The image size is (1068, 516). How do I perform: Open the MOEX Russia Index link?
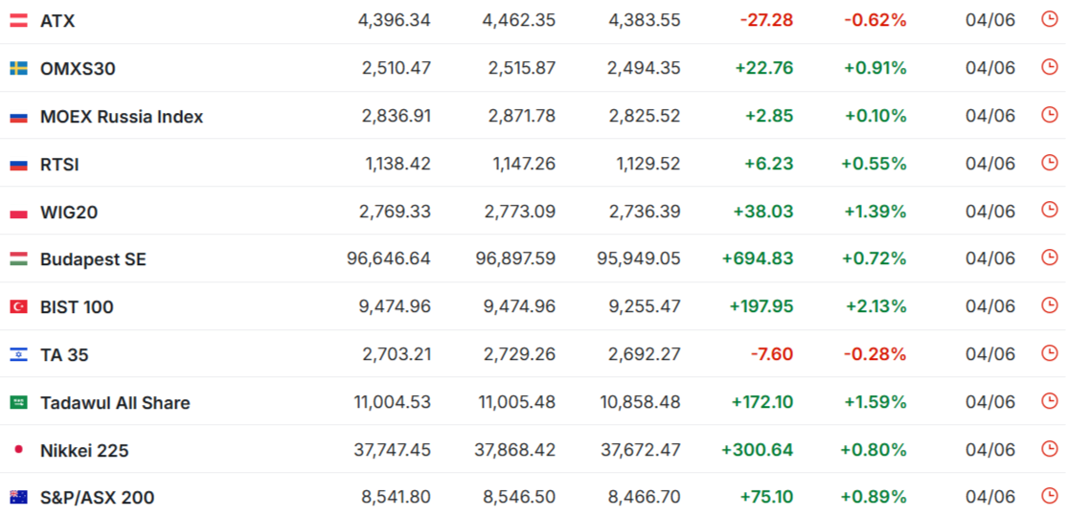[122, 117]
